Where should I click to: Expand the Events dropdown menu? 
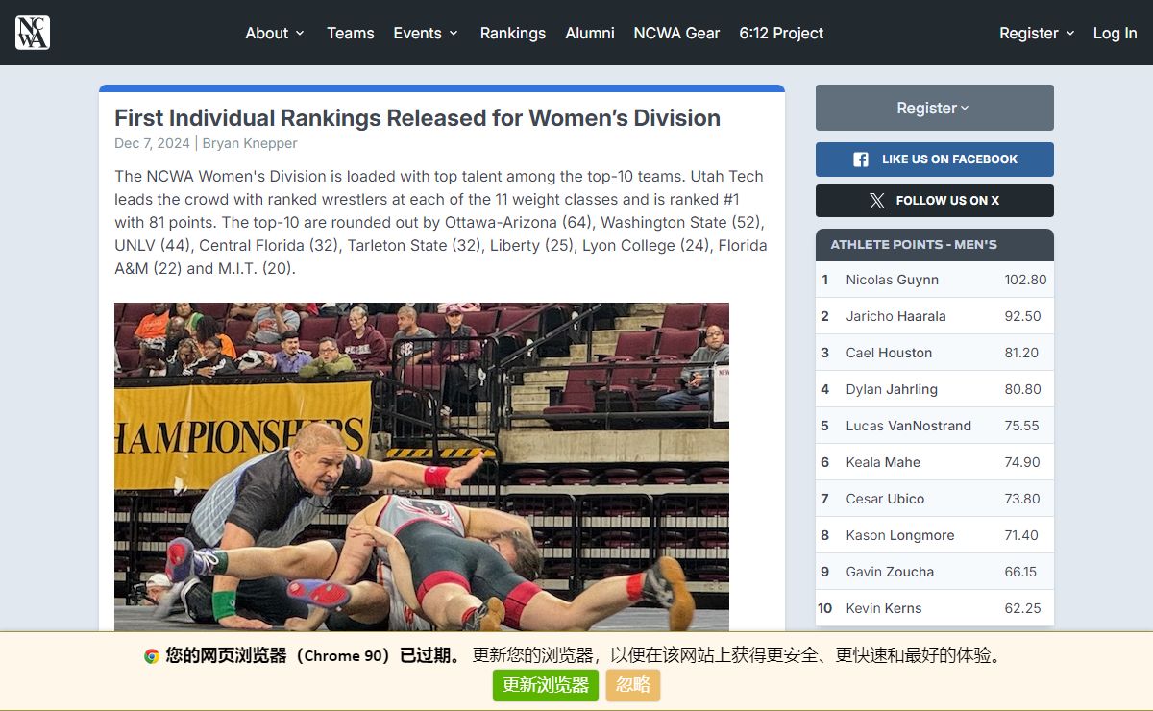(426, 33)
